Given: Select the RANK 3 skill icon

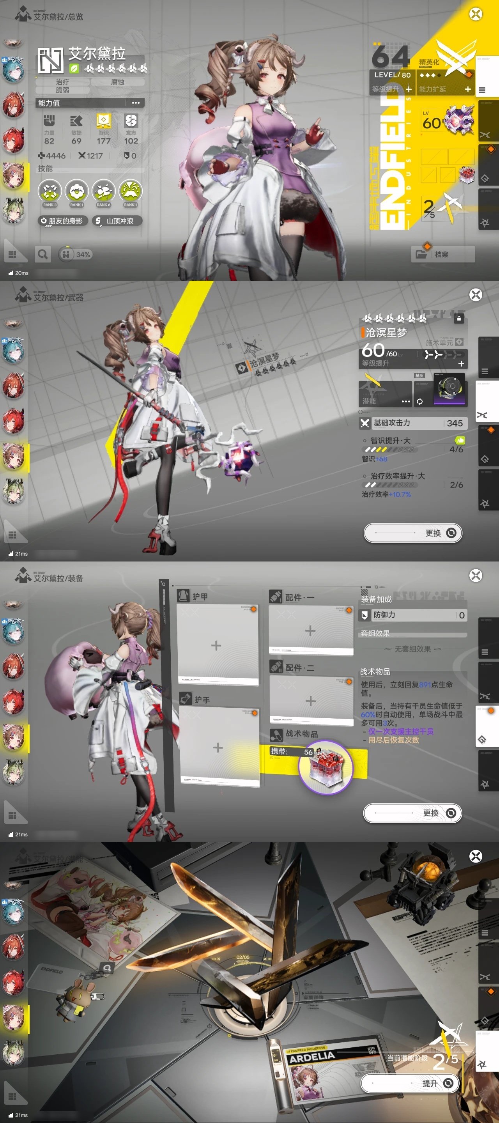Looking at the screenshot, I should click(x=50, y=192).
